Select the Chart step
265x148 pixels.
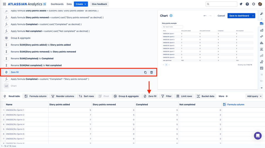(14, 86)
